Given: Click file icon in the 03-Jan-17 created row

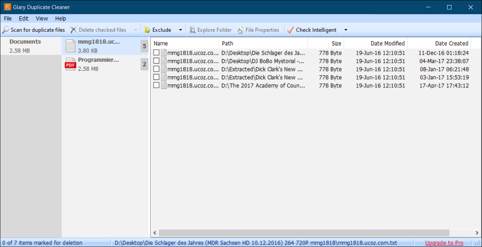Looking at the screenshot, I should 164,77.
